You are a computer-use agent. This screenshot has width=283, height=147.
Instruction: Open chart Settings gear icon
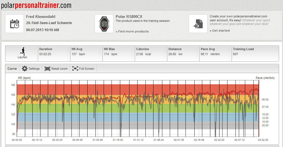(24, 69)
